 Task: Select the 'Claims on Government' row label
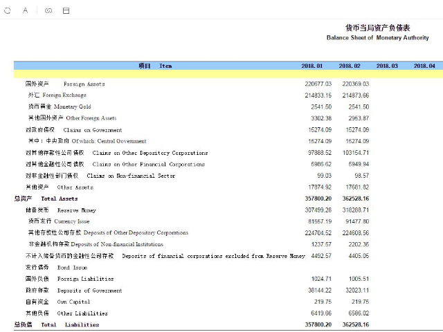point(93,130)
